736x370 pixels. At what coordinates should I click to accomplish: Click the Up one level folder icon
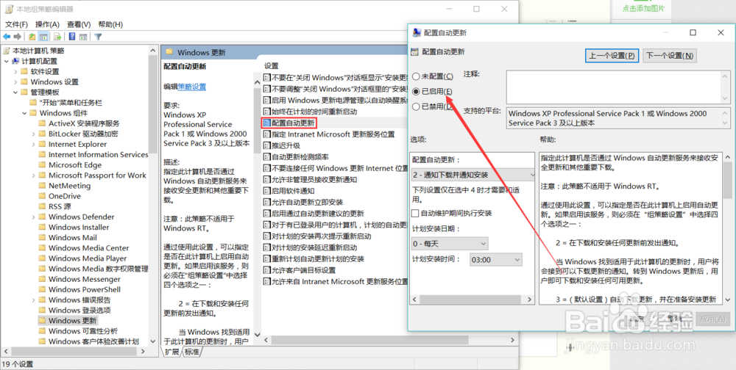32,37
